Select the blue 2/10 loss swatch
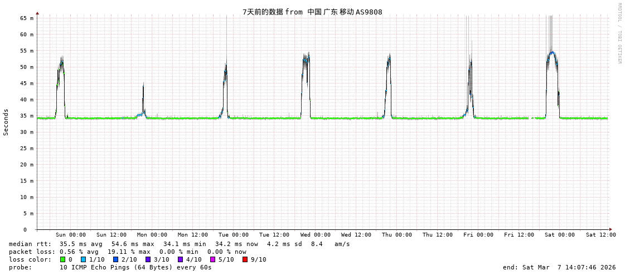Screen dimensions: 625x275 [x=116, y=259]
